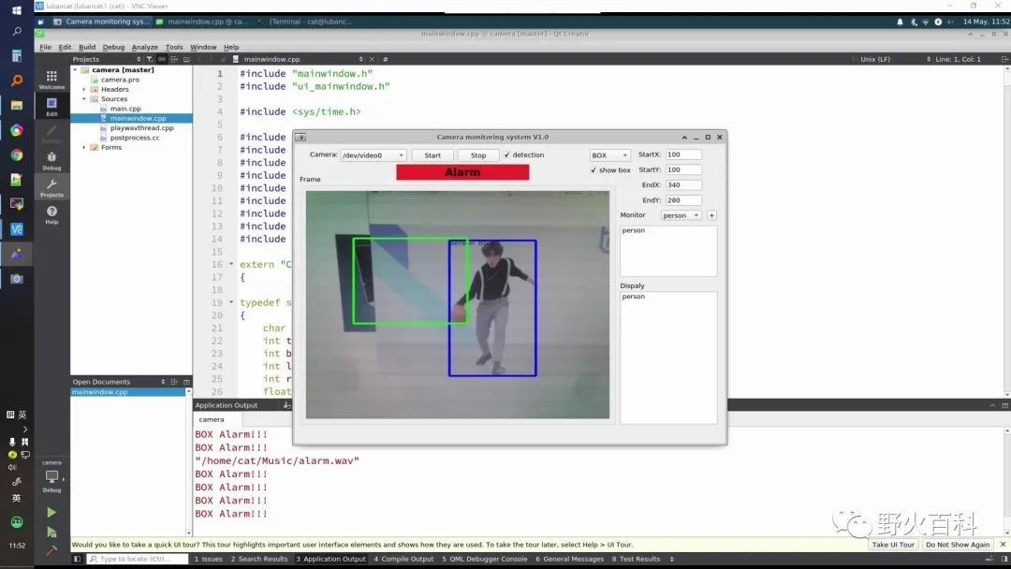
Task: Switch to the Compile Output pane
Action: pyautogui.click(x=403, y=559)
